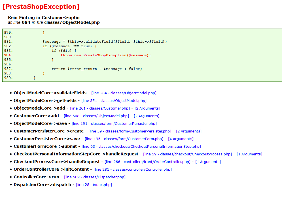Open link 'line 59 - classes/checkout/CheckoutProcess.php'
This screenshot has width=282, height=197.
point(187,154)
